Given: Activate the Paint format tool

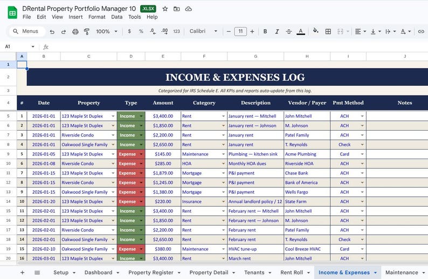Looking at the screenshot, I should [x=87, y=32].
